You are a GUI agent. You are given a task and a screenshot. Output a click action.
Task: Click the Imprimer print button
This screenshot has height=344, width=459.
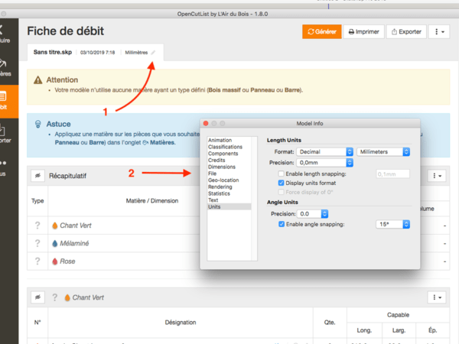pyautogui.click(x=363, y=31)
